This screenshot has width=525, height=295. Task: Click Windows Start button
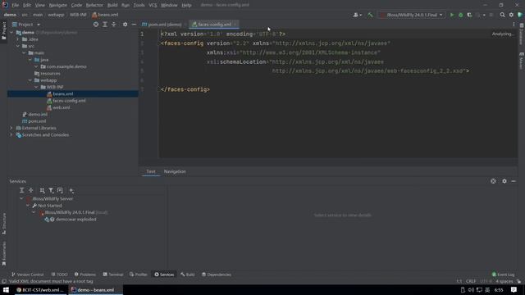click(x=6, y=290)
